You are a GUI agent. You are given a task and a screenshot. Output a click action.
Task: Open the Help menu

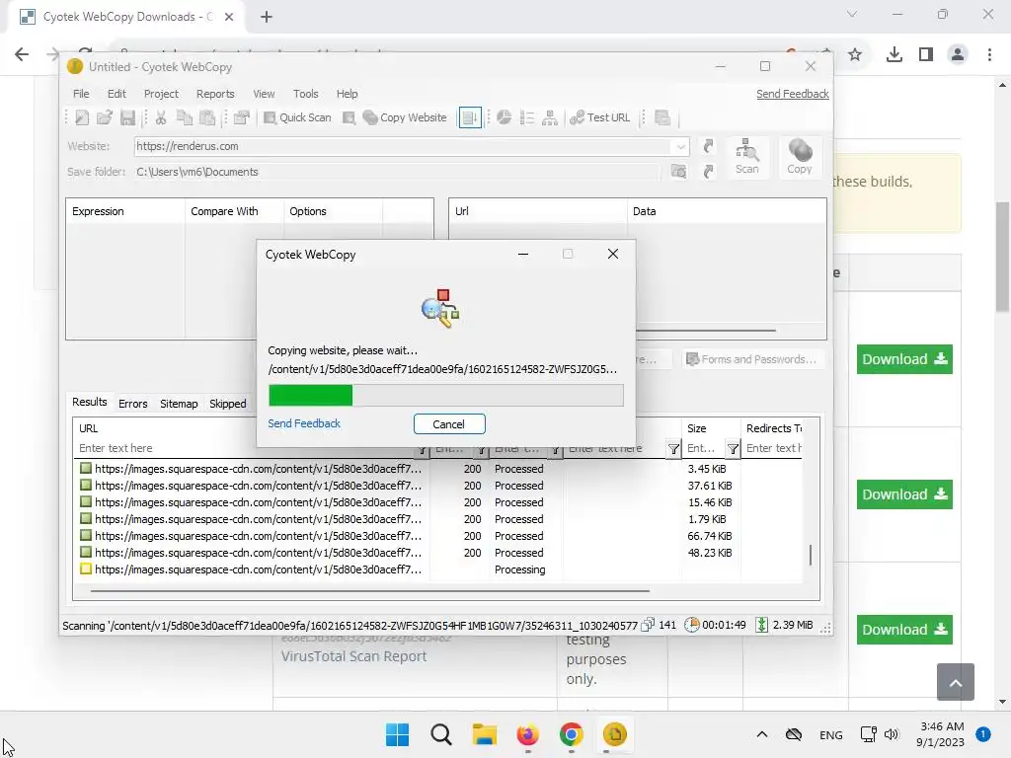pyautogui.click(x=347, y=94)
